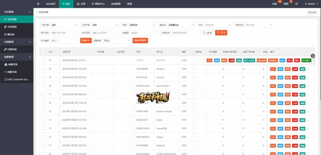321x155 pixels.
Task: Close the expanded action popup with the X icon
Action: [x=312, y=56]
